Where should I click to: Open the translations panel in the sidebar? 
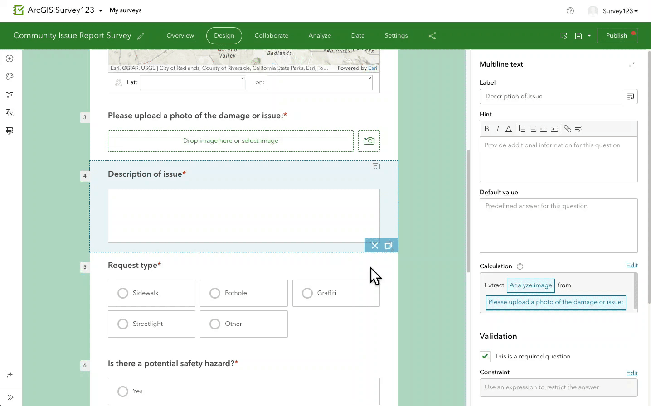tap(9, 112)
